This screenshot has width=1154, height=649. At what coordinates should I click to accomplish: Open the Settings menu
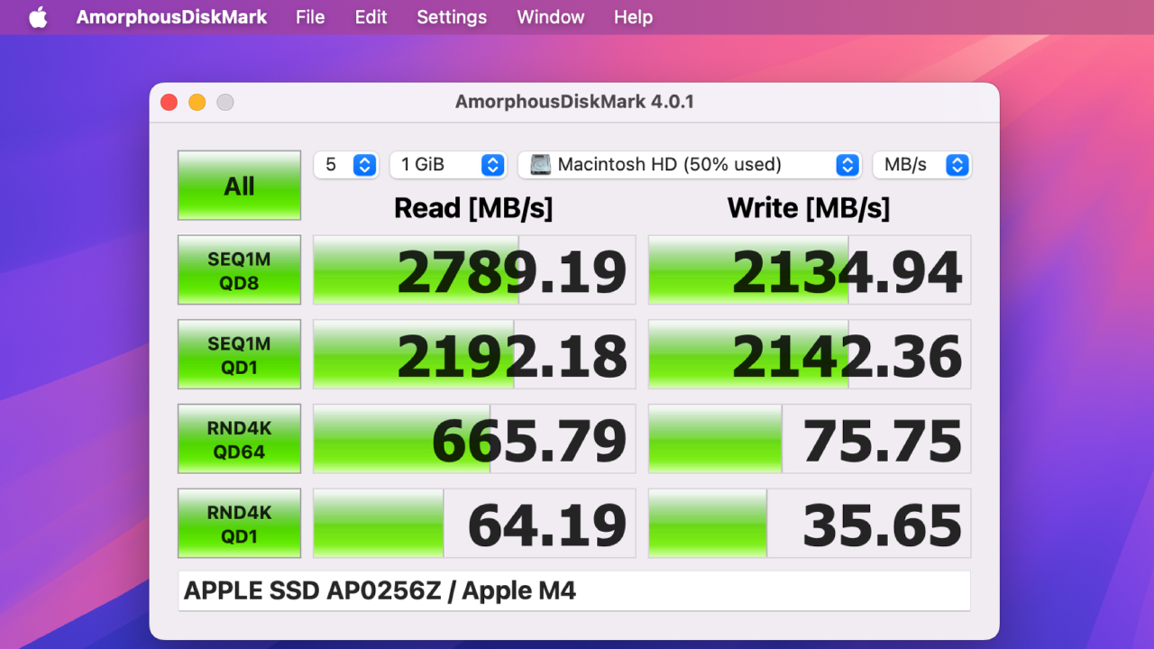click(x=451, y=16)
